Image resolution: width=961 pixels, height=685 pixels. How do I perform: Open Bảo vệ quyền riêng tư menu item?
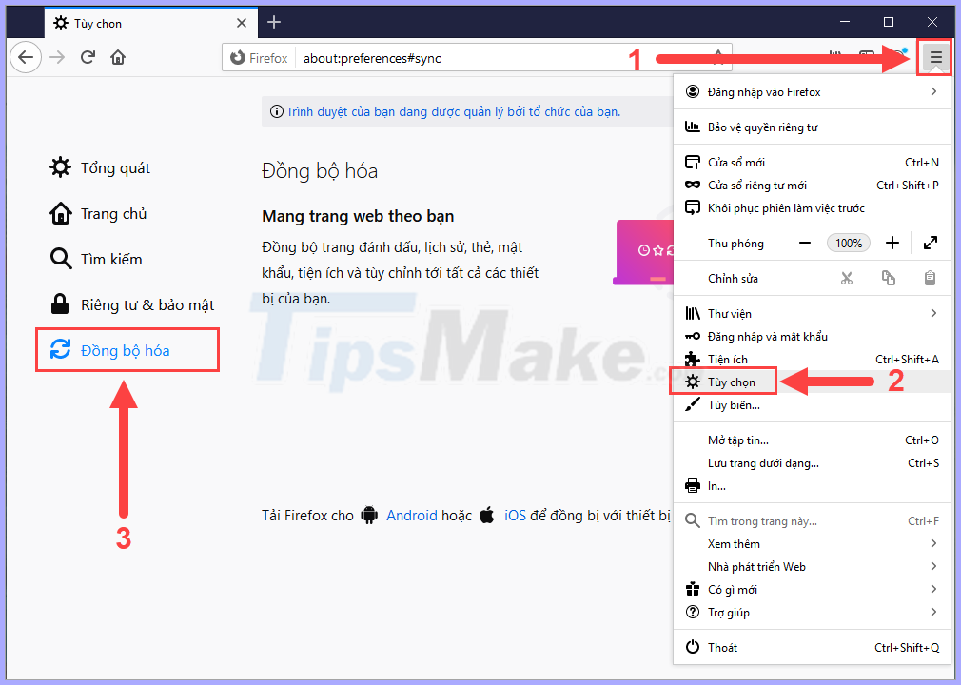(812, 127)
